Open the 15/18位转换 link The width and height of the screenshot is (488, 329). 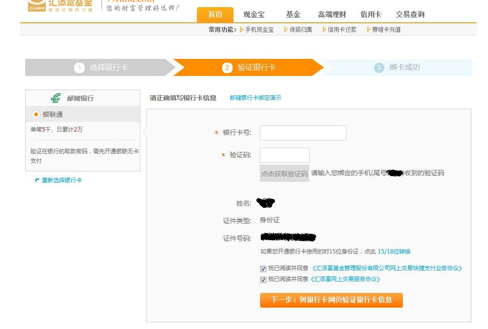point(394,252)
